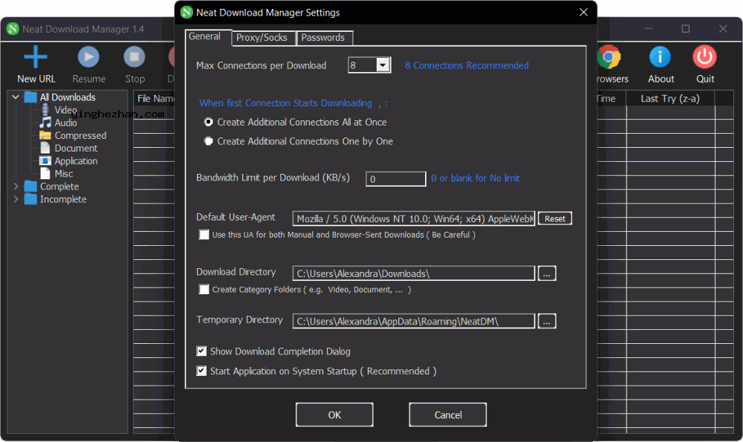Minimize the main Neat Download Manager window
The height and width of the screenshot is (442, 743).
(649, 29)
